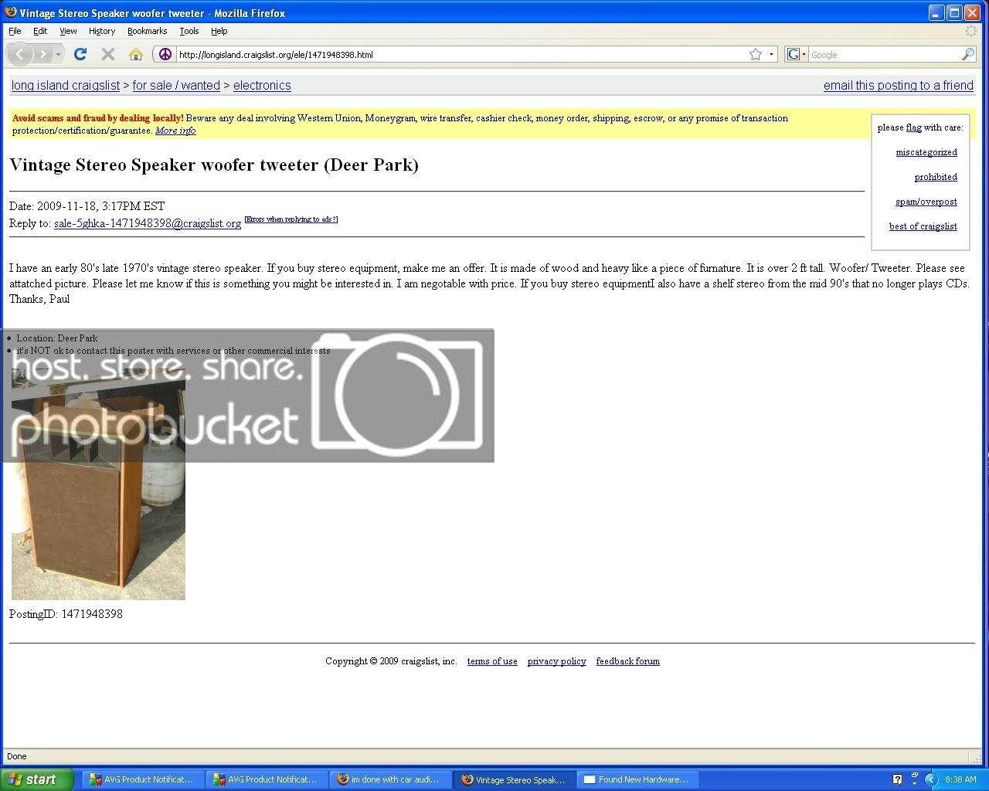989x791 pixels.
Task: Click the craigslist URL address field
Action: [x=461, y=55]
